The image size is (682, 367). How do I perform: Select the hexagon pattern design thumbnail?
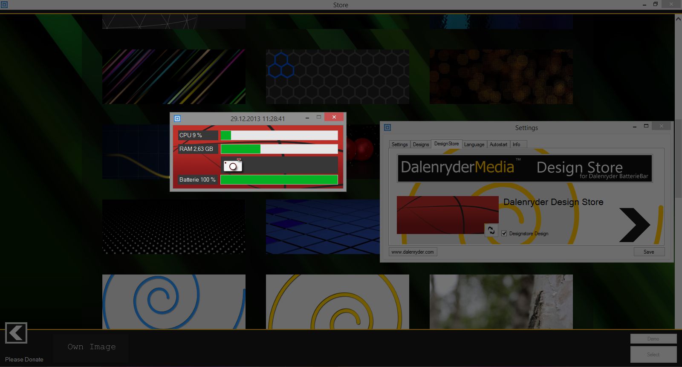tap(337, 77)
